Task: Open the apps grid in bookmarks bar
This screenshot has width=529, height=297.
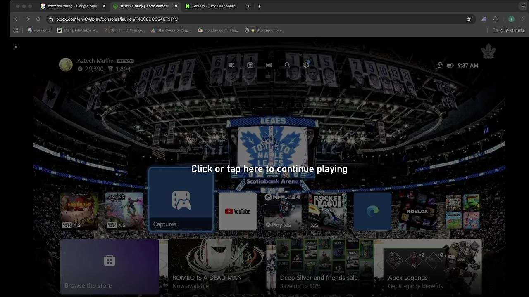Action: click(x=16, y=30)
